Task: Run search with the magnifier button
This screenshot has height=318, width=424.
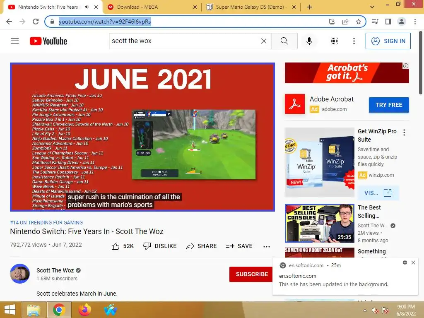Action: [x=284, y=41]
